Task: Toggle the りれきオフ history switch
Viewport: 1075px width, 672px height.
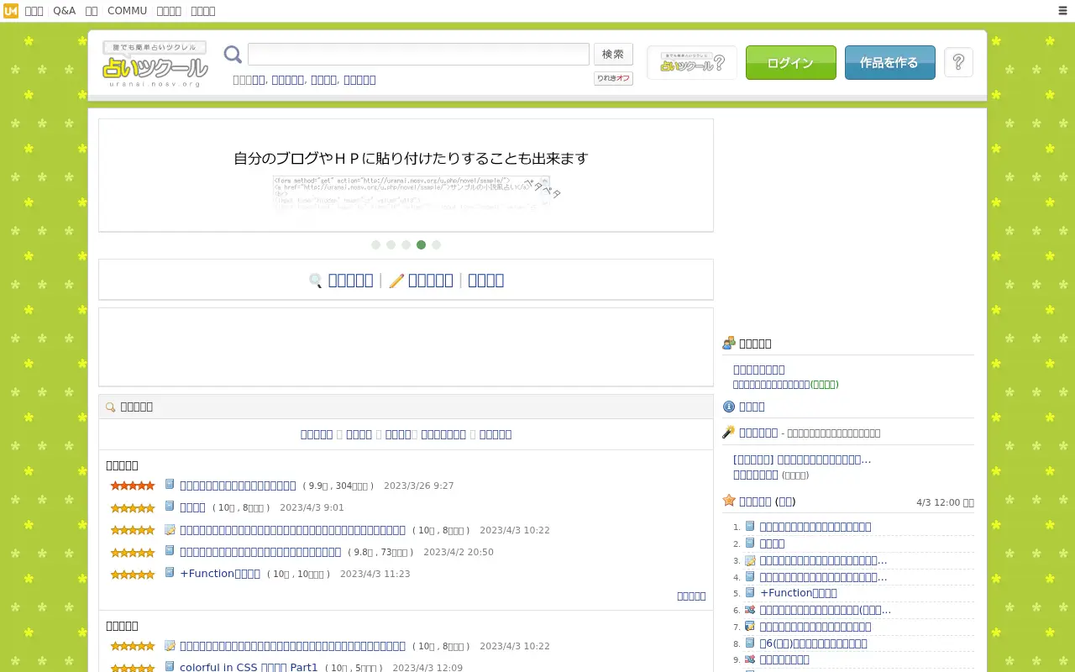Action: (x=613, y=78)
